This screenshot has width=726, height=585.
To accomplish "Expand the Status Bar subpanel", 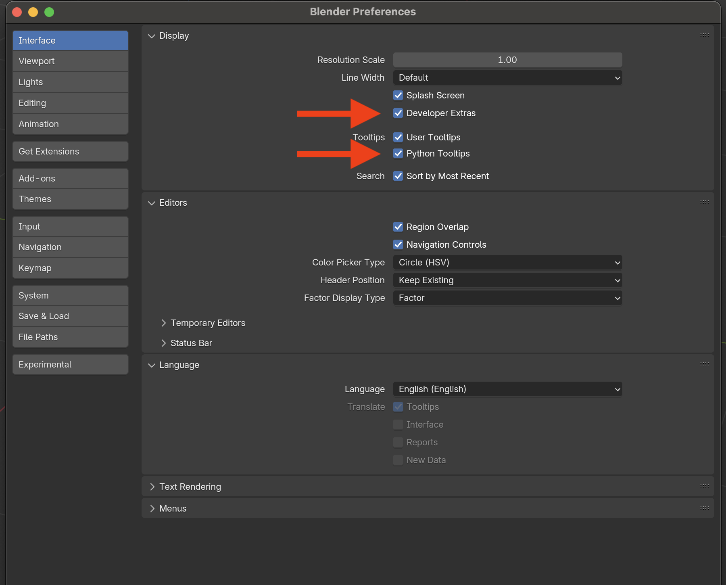I will coord(163,343).
